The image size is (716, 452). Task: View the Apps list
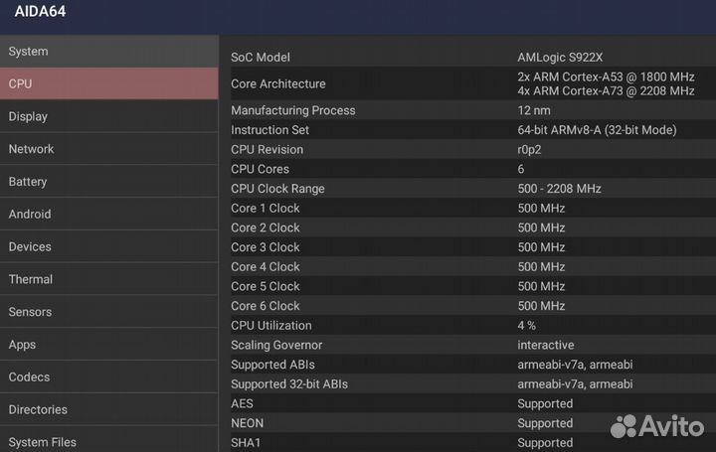(x=107, y=345)
